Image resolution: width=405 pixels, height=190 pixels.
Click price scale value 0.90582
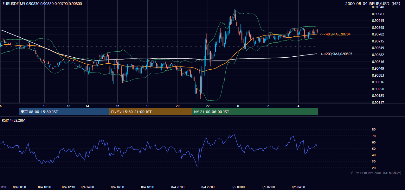click(x=378, y=55)
